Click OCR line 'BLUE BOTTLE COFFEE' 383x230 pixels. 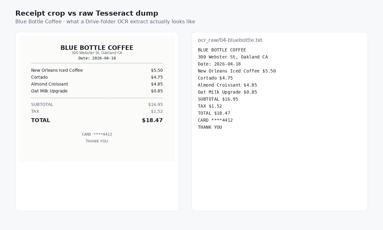click(x=222, y=50)
